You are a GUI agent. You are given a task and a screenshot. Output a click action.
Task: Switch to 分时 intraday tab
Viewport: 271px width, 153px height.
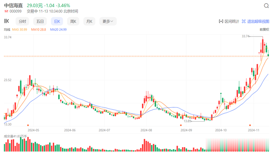(22, 22)
